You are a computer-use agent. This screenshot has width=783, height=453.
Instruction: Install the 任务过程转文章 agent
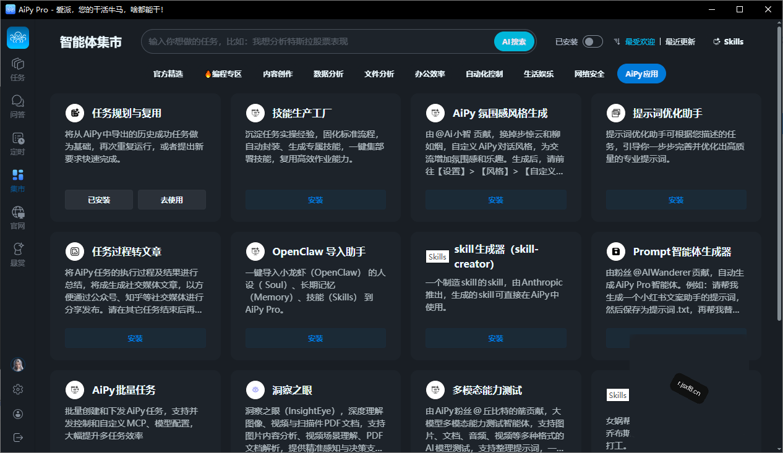pyautogui.click(x=135, y=338)
